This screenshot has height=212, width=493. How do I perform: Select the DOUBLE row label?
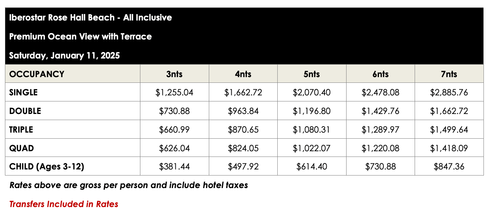coord(25,111)
